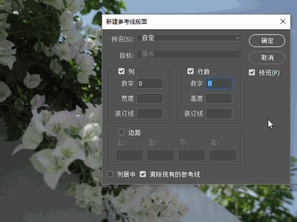
Task: Click the 列 宽度 input field
Action: (149, 98)
